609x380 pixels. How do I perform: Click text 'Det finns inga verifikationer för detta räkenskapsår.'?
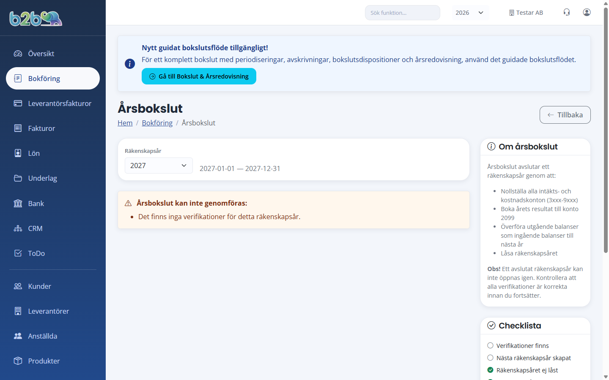point(219,217)
